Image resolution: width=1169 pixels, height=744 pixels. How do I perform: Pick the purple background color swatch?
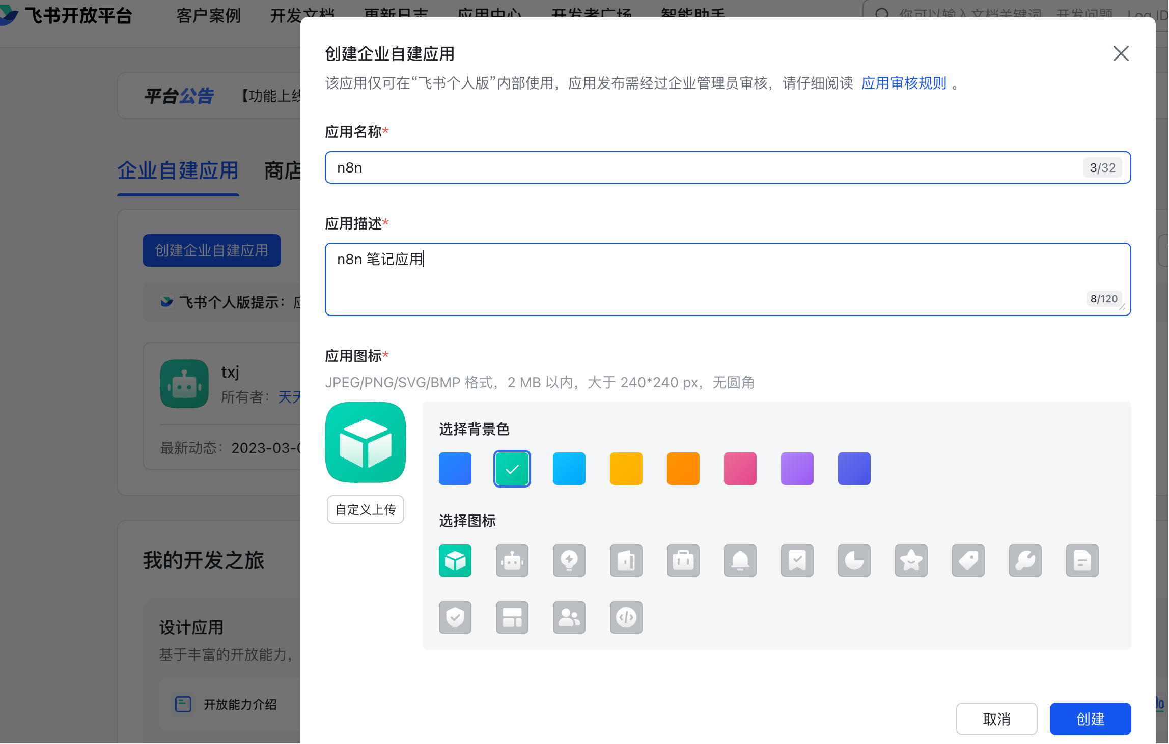pyautogui.click(x=797, y=469)
